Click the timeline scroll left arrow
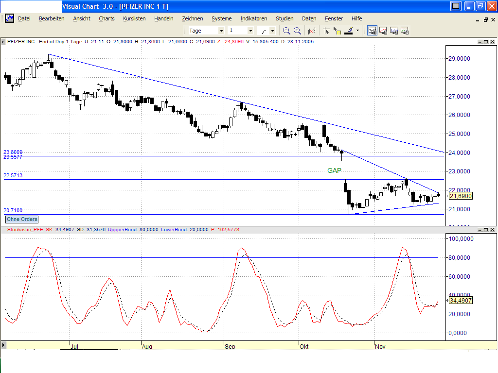Image resolution: width=498 pixels, height=373 pixels. coord(3,345)
